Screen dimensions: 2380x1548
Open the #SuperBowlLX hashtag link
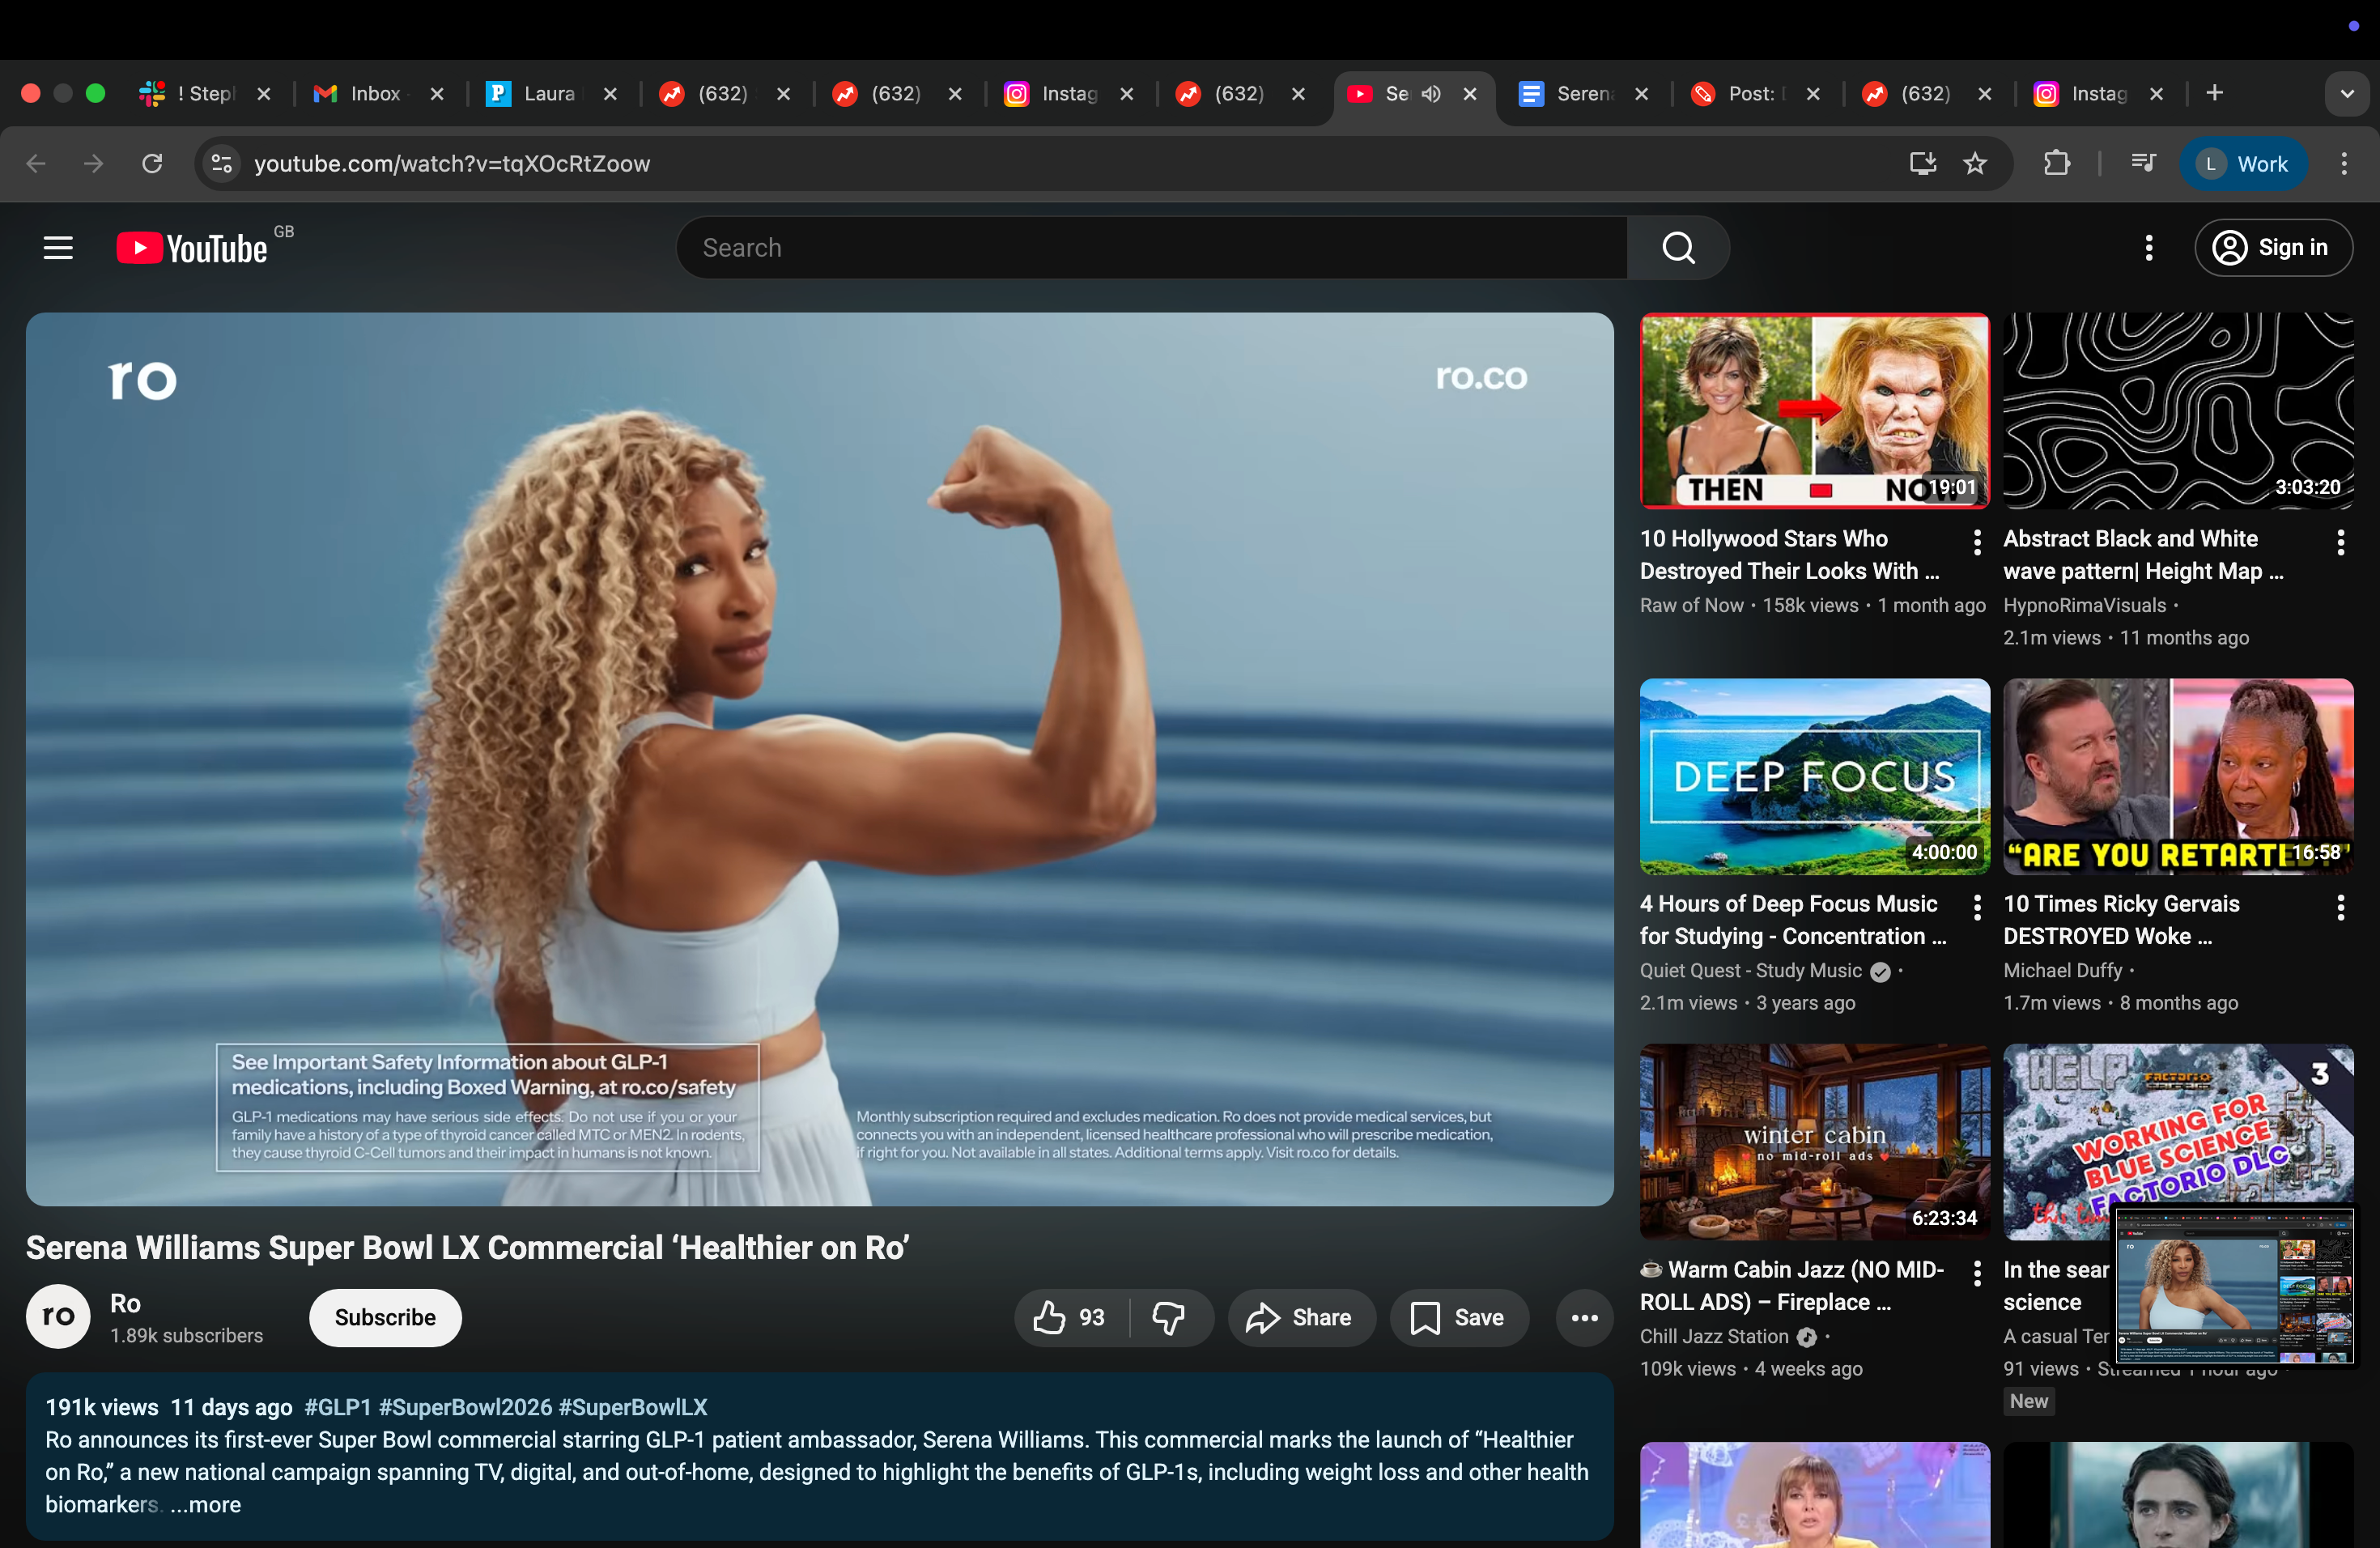coord(633,1407)
